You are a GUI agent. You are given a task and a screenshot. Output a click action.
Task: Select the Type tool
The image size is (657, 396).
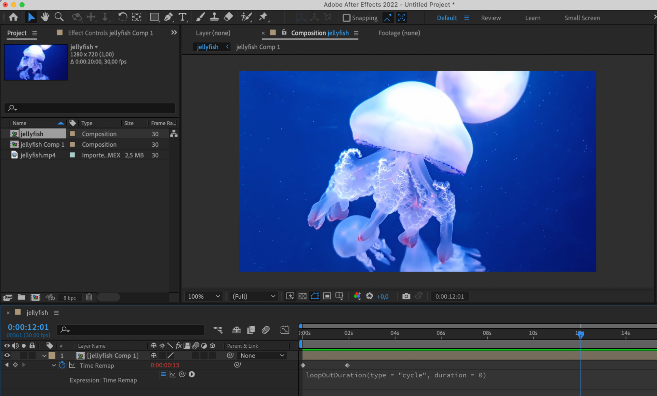click(x=182, y=17)
